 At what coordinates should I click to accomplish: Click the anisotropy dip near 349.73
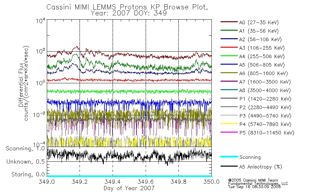pos(167,164)
